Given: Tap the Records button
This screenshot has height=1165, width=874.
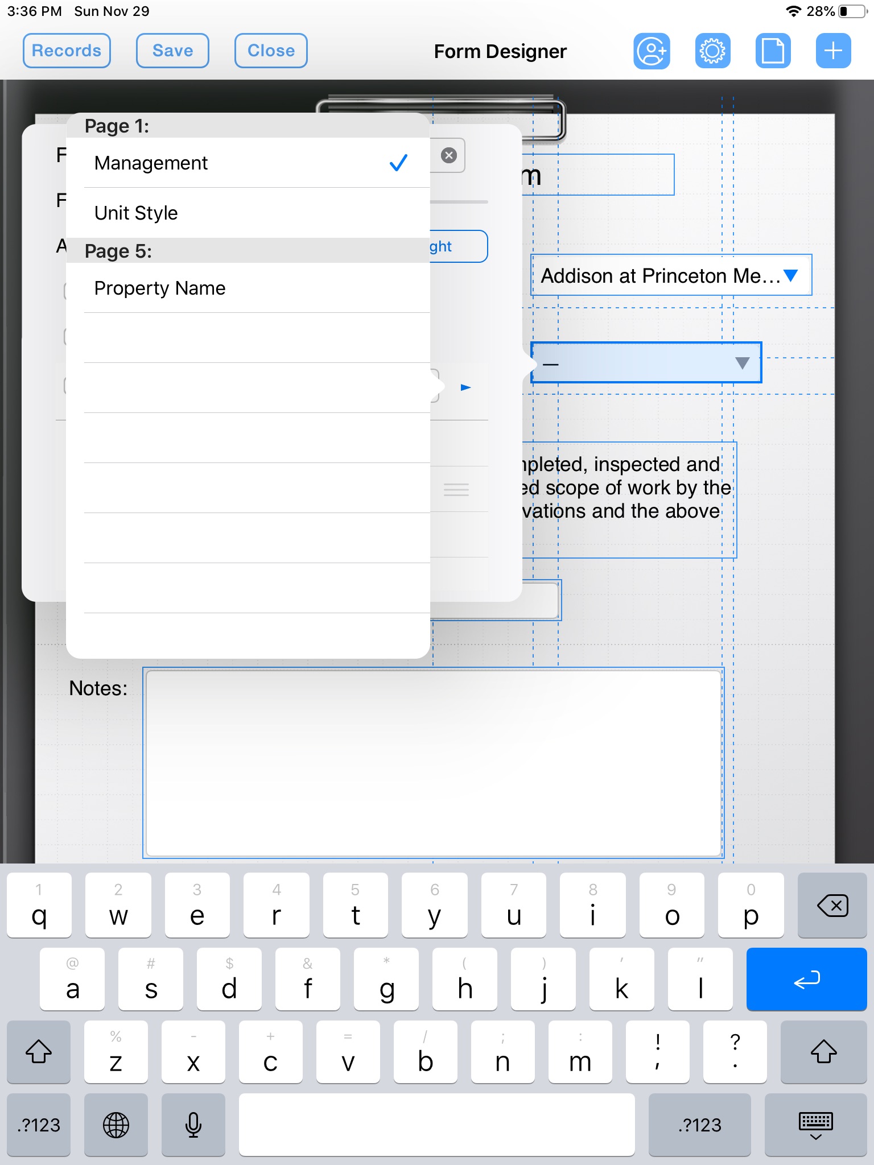Looking at the screenshot, I should (67, 51).
